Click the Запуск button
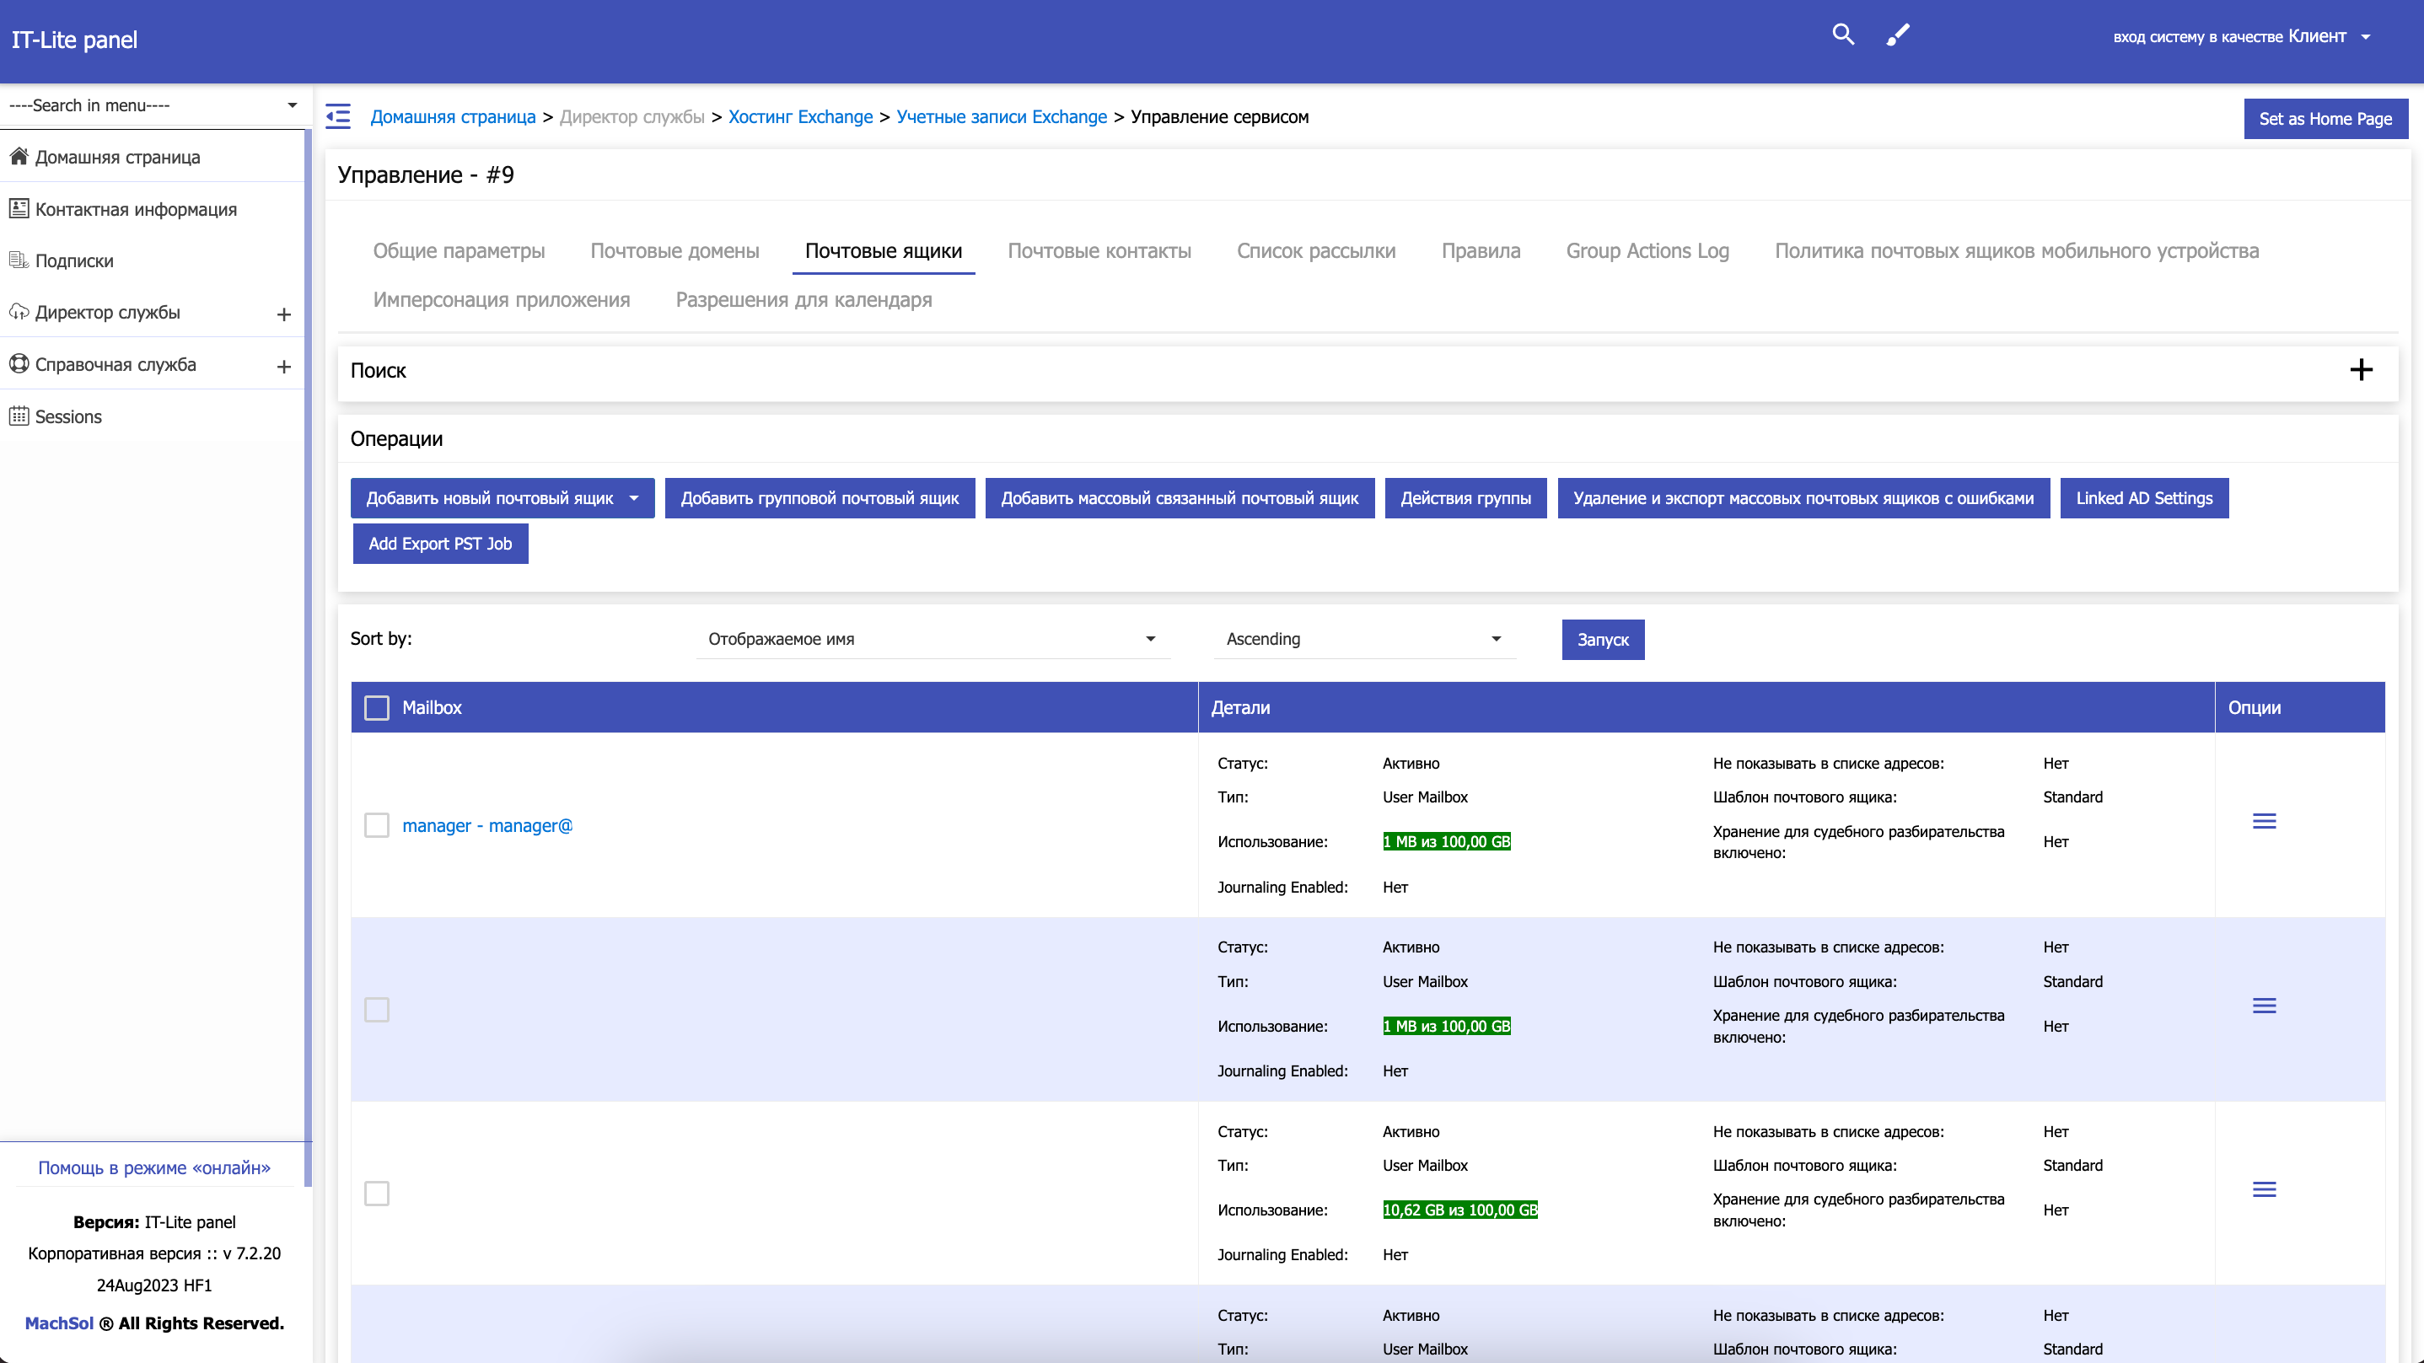The width and height of the screenshot is (2424, 1363). pyautogui.click(x=1604, y=640)
